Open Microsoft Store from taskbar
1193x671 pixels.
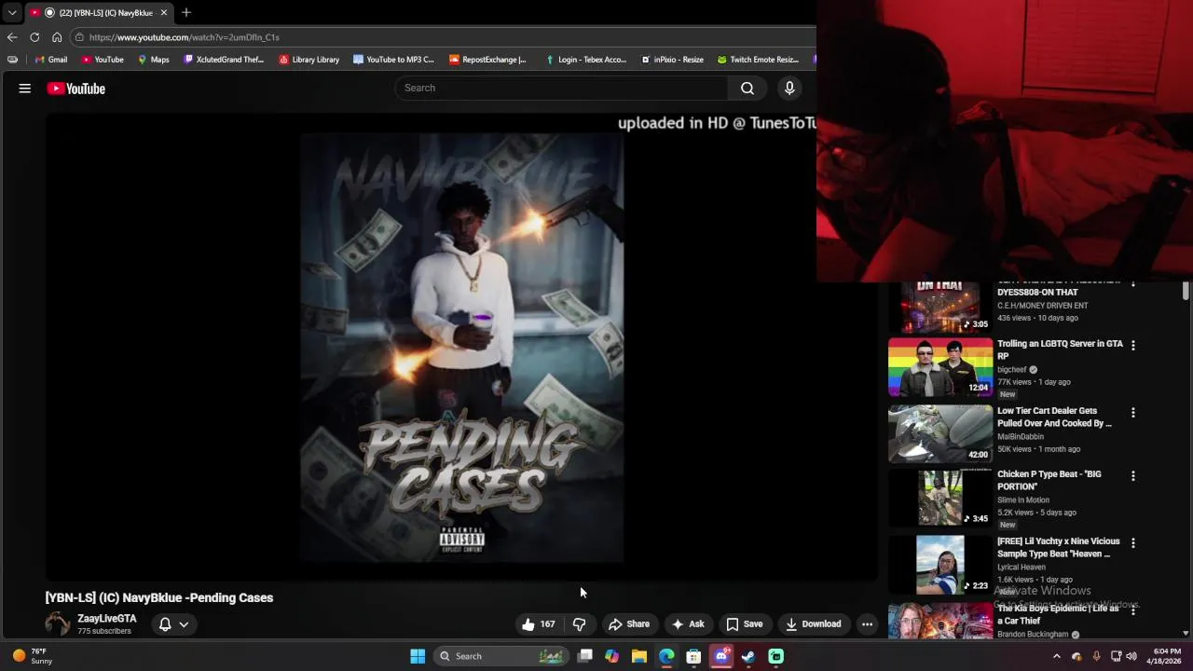point(693,656)
